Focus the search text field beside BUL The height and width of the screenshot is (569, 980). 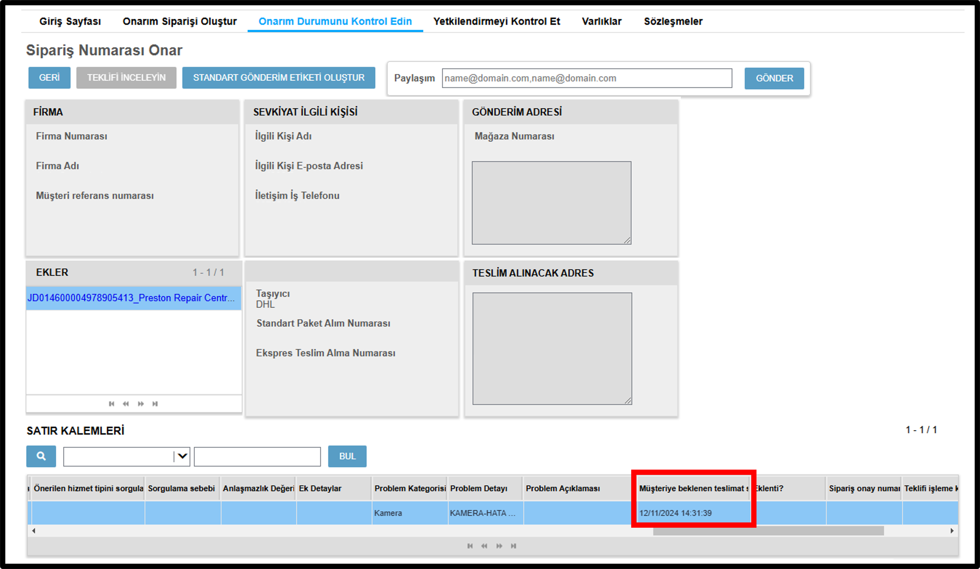click(257, 456)
